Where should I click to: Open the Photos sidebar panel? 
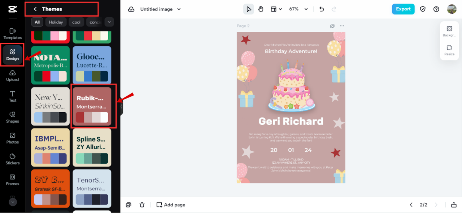(12, 138)
